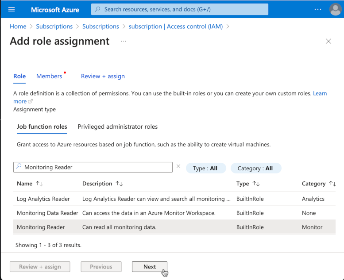Screen dimensions: 344x280
Task: Open the Azure portal hamburger menu
Action: click(12, 9)
